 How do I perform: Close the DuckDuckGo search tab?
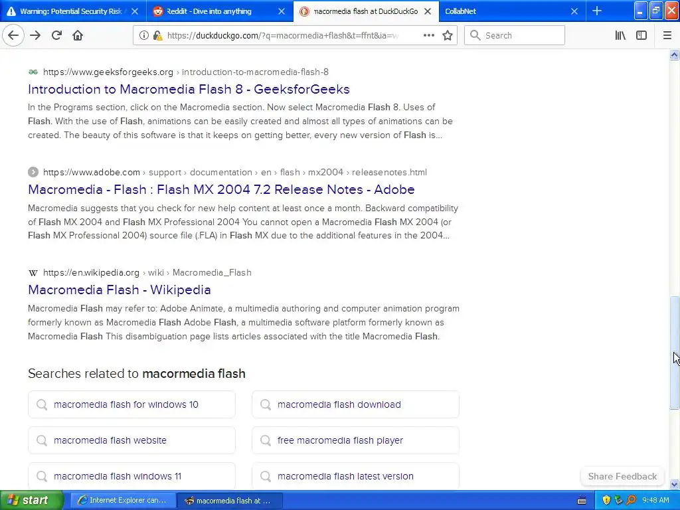point(428,11)
